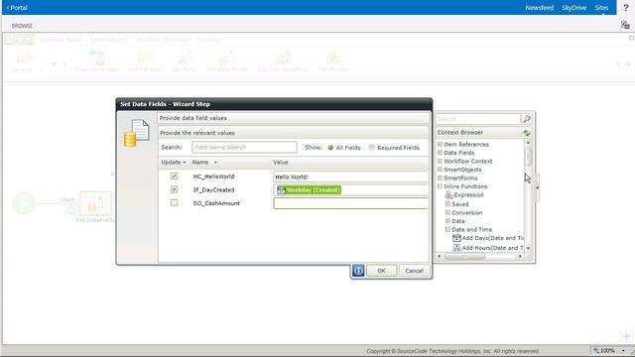Expand the Workflow Context node
The image size is (635, 357).
pyautogui.click(x=440, y=161)
